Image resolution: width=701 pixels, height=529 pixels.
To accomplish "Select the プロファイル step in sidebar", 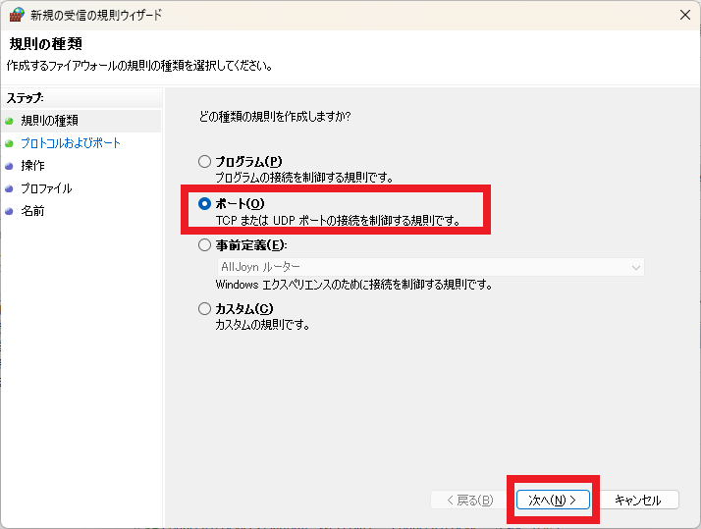I will (x=46, y=188).
